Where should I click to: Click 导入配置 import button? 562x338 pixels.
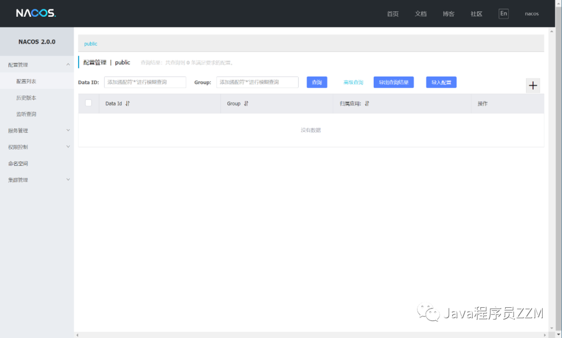click(x=441, y=82)
